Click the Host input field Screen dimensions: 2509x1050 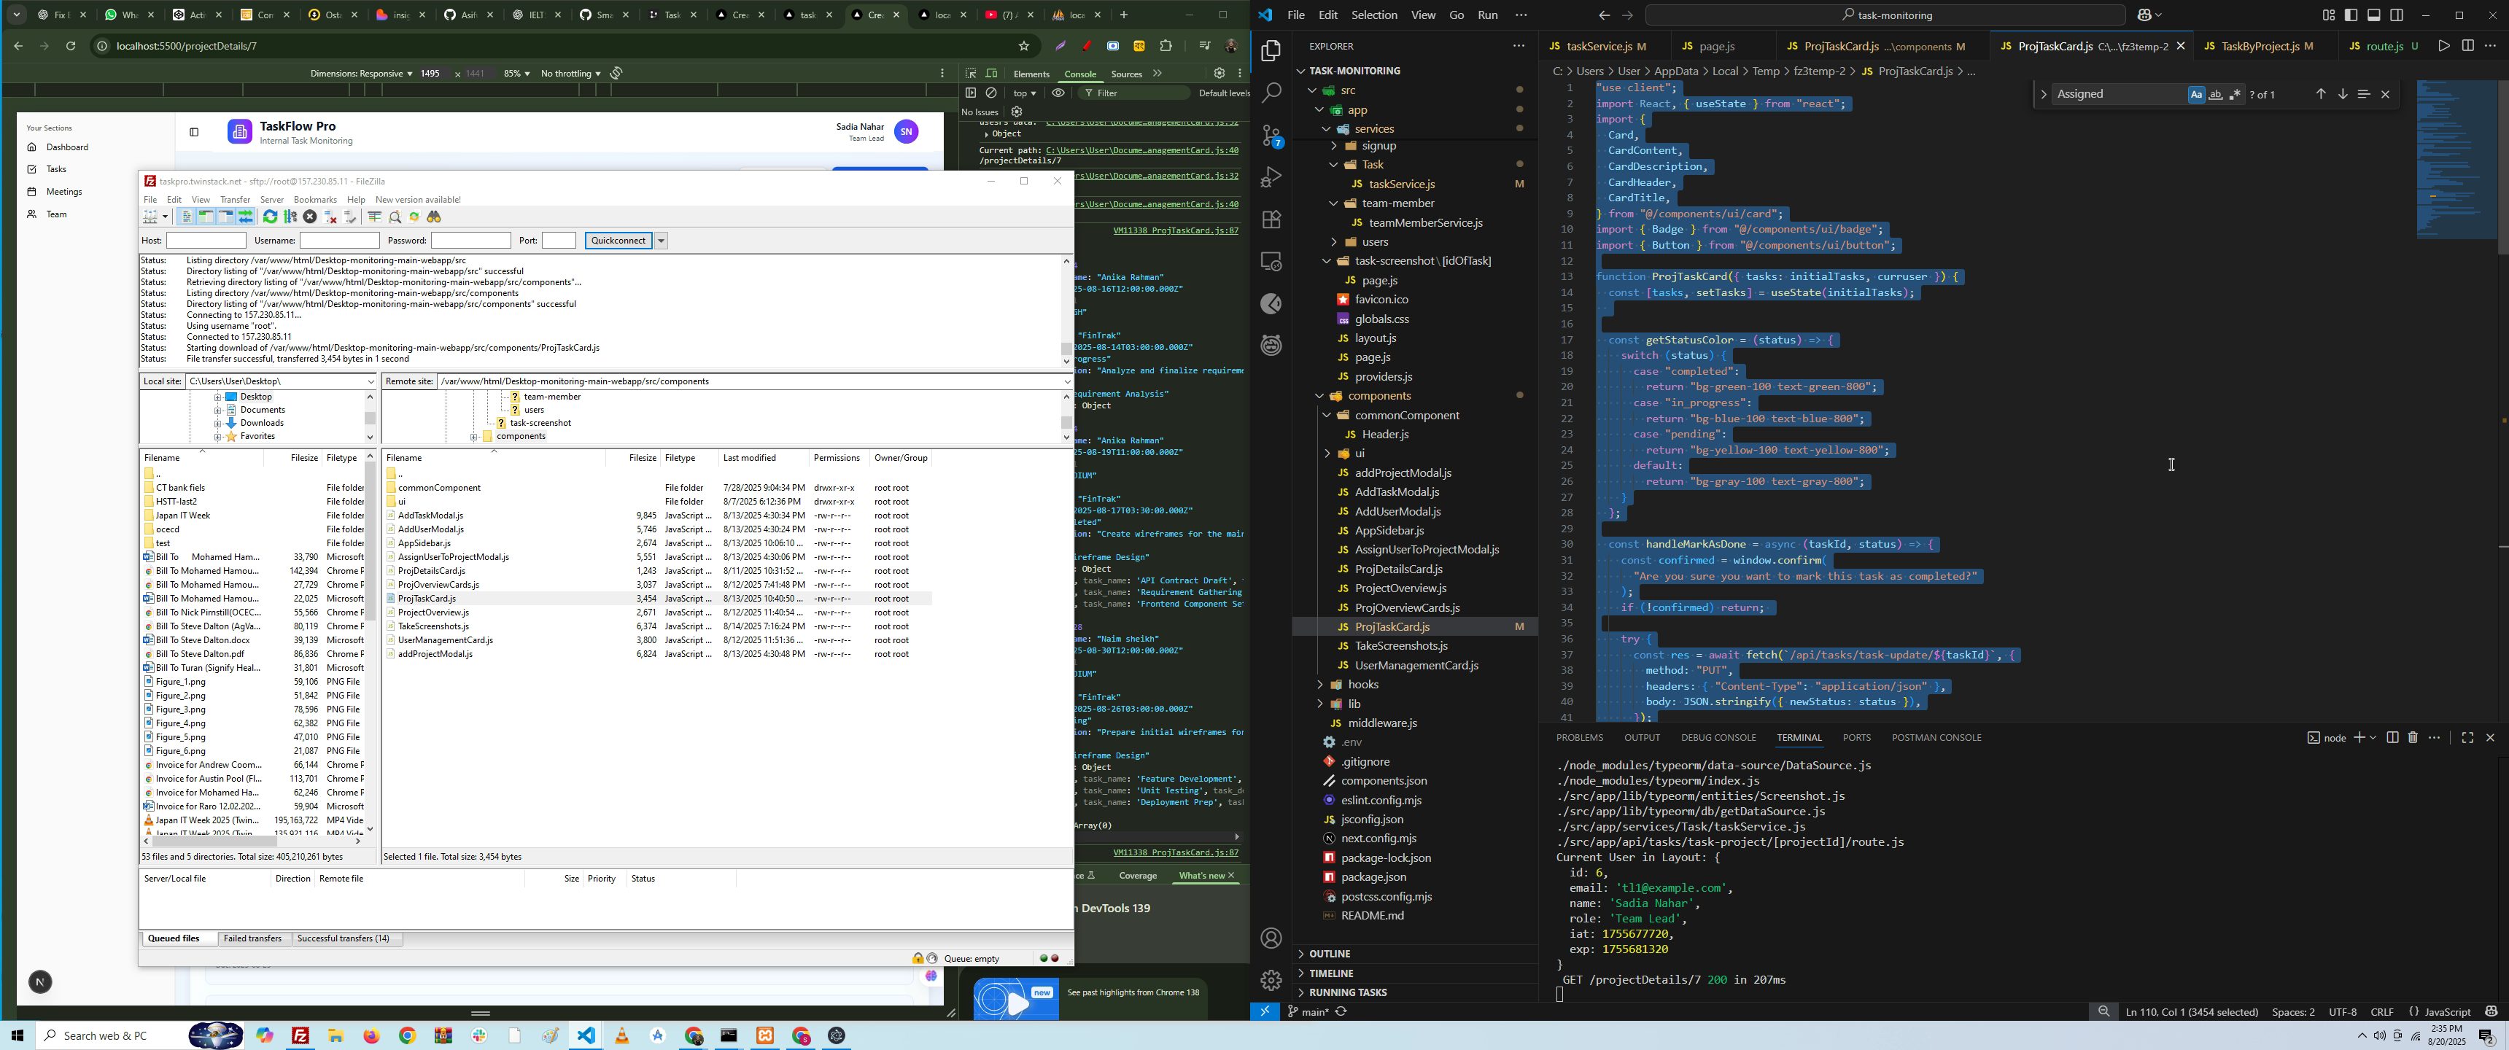click(x=206, y=241)
